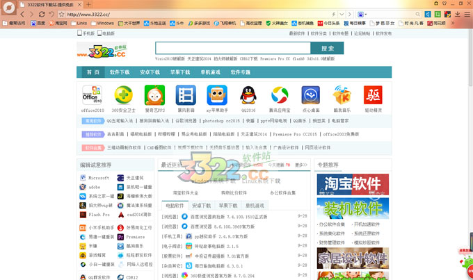Click the blue speaker toolbar icon
This screenshot has height=280, width=473.
pos(428,14)
